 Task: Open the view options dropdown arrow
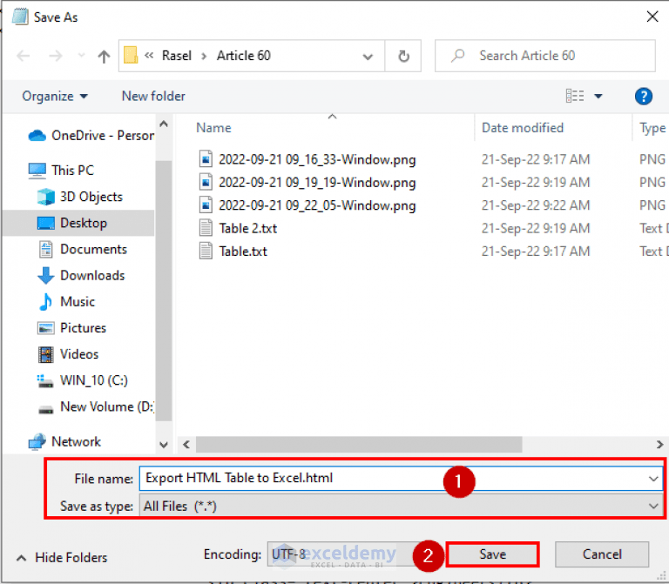tap(598, 97)
